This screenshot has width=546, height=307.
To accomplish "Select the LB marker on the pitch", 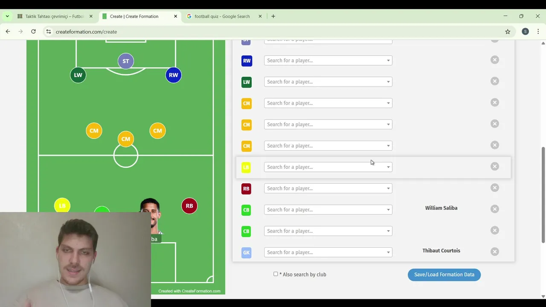I will (62, 205).
